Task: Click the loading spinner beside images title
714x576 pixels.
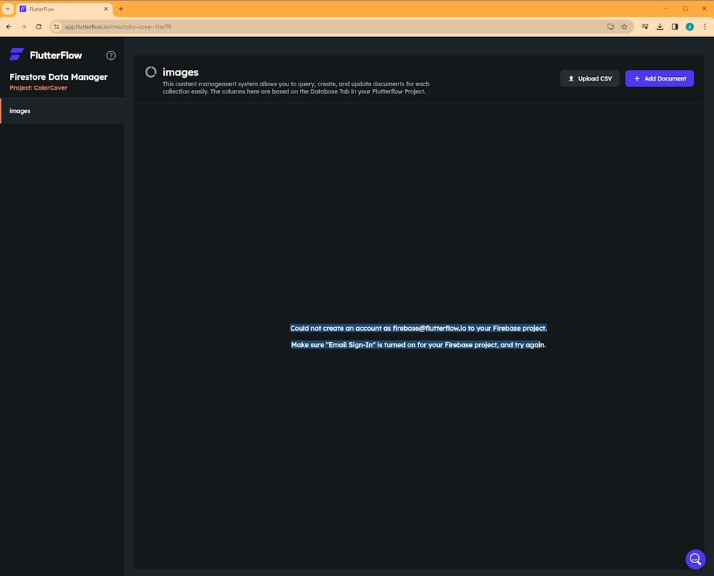Action: pos(151,72)
